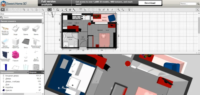200x95 pixels.
Task: Click the Download button
Action: pyautogui.click(x=150, y=3)
